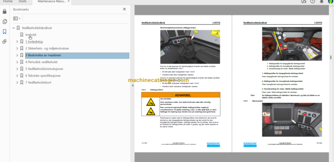This screenshot has width=334, height=162.
Task: Go to the Innhold bookmark
Action: tap(31, 35)
